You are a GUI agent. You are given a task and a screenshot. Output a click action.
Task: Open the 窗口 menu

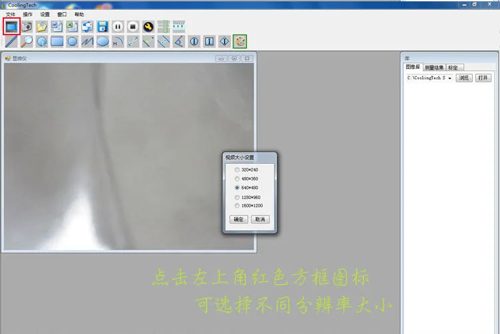pyautogui.click(x=62, y=15)
